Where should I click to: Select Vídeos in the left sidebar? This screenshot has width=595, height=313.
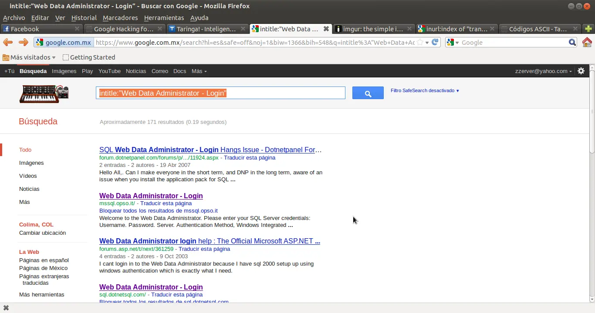click(x=28, y=176)
